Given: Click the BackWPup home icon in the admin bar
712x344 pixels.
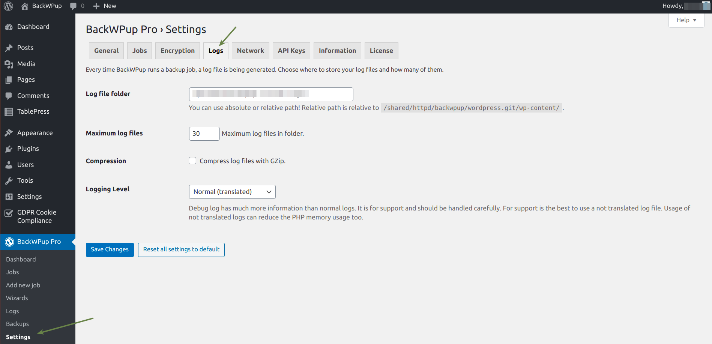Looking at the screenshot, I should [x=25, y=6].
